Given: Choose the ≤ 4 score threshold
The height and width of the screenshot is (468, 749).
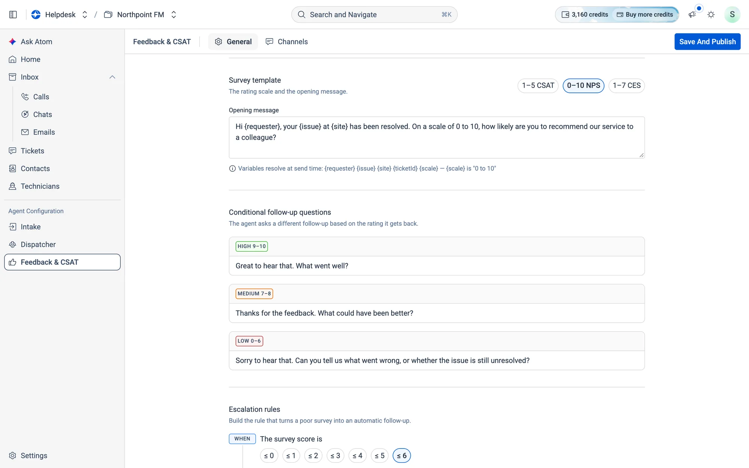Looking at the screenshot, I should click(357, 456).
